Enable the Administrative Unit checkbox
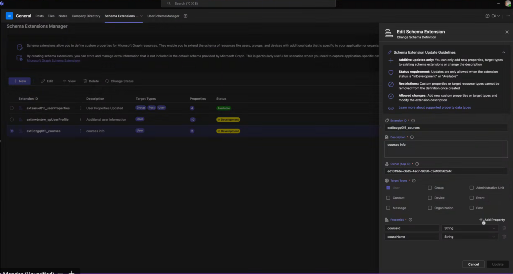 (471, 188)
